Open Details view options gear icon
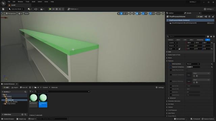216x121 pixels. 214,37
